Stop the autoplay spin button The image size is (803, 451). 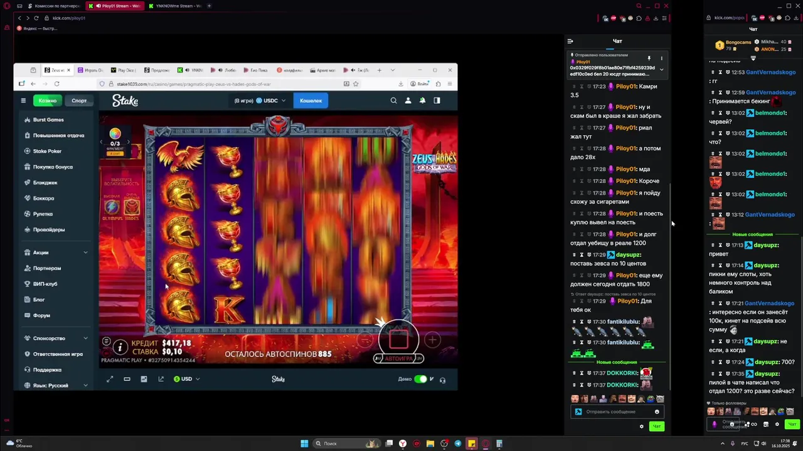pyautogui.click(x=398, y=340)
